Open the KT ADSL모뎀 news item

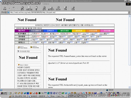28,83
